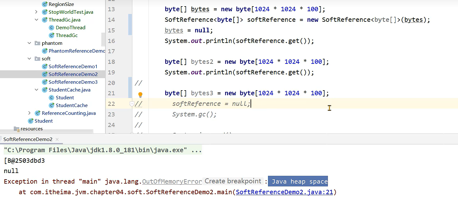Select the SoftReferenceDemo2 run console tab
The image size is (458, 206).
(28, 139)
